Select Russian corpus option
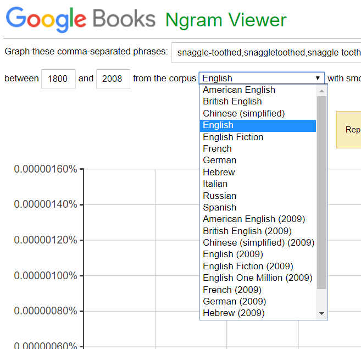The height and width of the screenshot is (349, 361). click(219, 196)
